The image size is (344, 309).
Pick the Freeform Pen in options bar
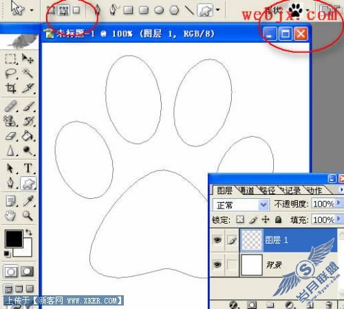pyautogui.click(x=114, y=10)
